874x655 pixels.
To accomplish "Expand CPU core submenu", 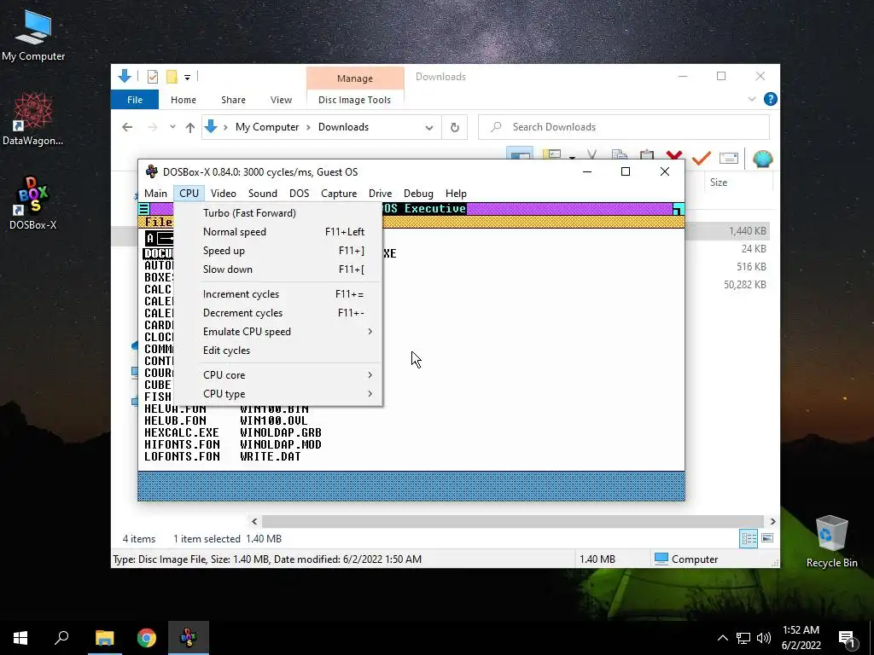I will [x=278, y=375].
